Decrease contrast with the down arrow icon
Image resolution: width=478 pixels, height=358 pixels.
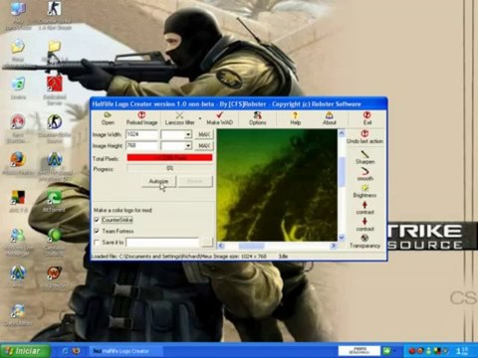pyautogui.click(x=364, y=225)
